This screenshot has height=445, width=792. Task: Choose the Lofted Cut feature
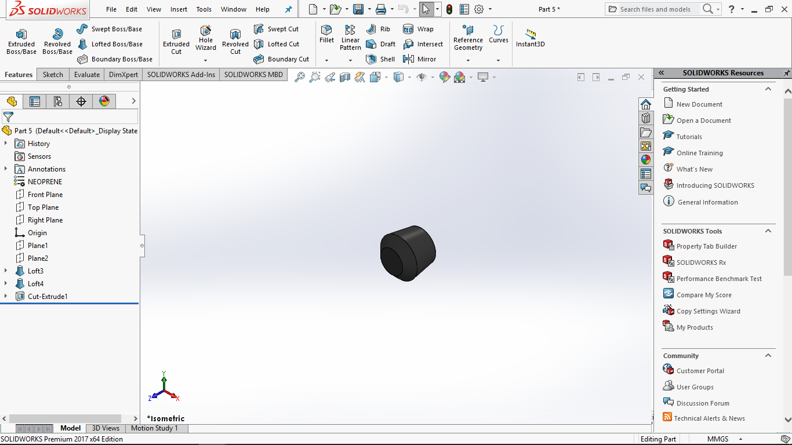point(277,44)
